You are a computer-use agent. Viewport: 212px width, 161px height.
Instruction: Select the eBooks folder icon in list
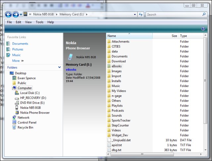[109, 66]
